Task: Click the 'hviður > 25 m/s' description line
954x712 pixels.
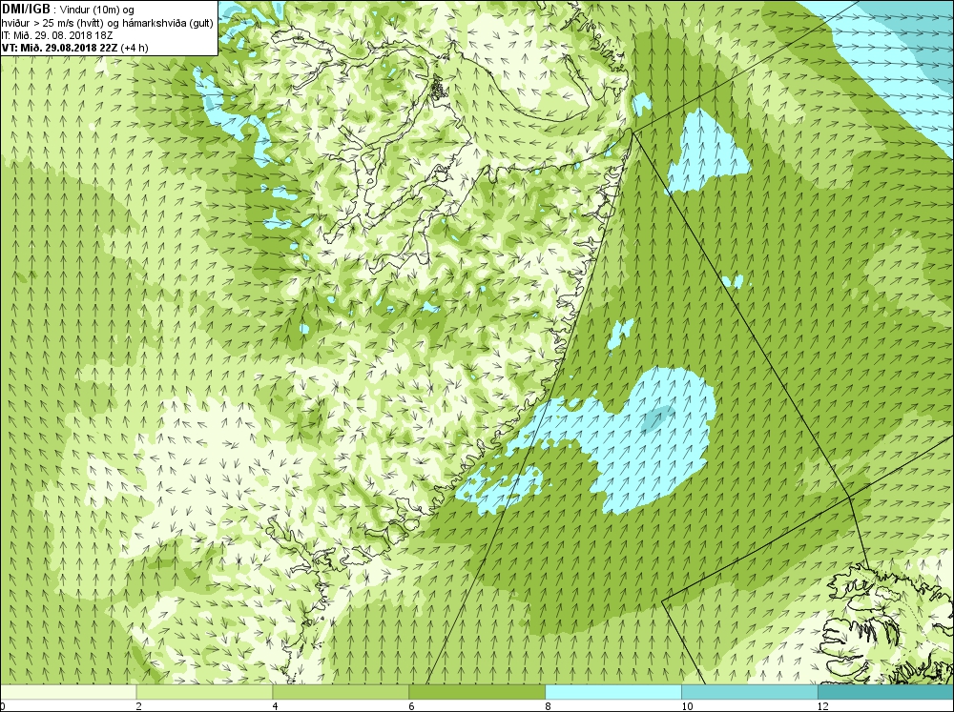Action: [x=108, y=23]
